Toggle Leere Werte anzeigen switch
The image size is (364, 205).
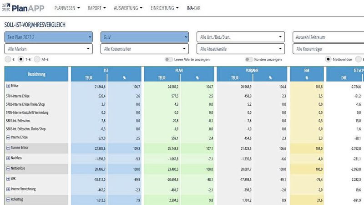coord(168,60)
